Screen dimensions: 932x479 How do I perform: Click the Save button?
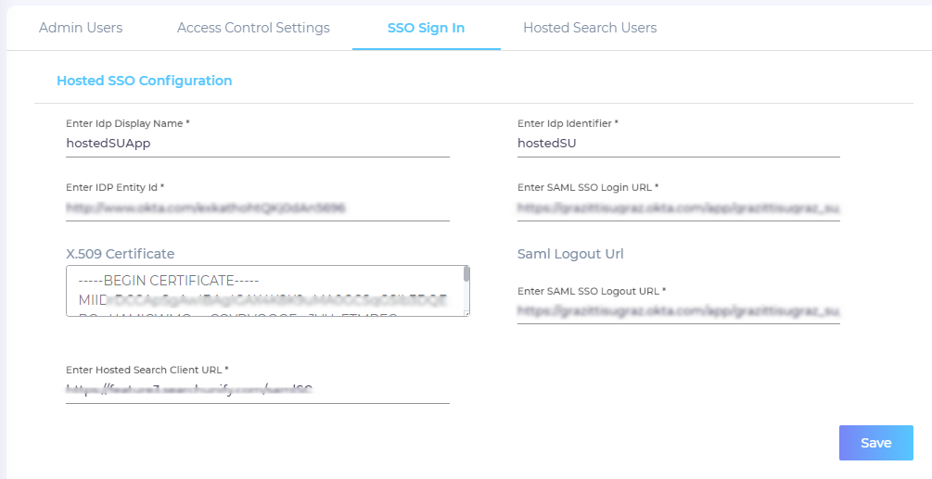(x=875, y=443)
